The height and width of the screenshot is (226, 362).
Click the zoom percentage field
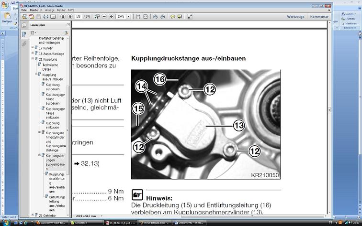[121, 17]
